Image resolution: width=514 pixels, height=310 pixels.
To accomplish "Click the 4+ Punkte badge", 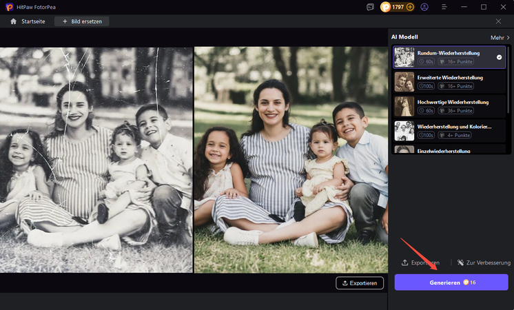I will point(455,135).
